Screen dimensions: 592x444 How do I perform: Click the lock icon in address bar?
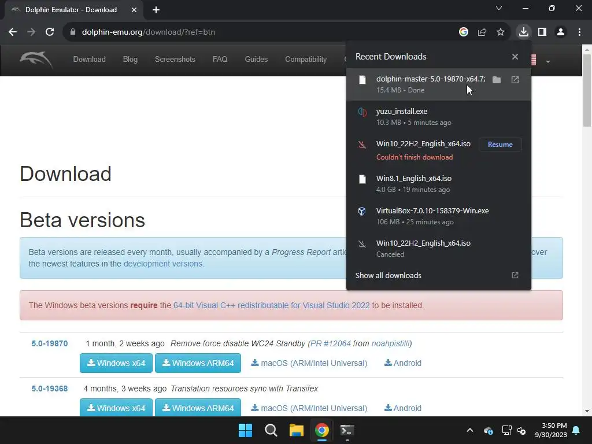(x=72, y=32)
